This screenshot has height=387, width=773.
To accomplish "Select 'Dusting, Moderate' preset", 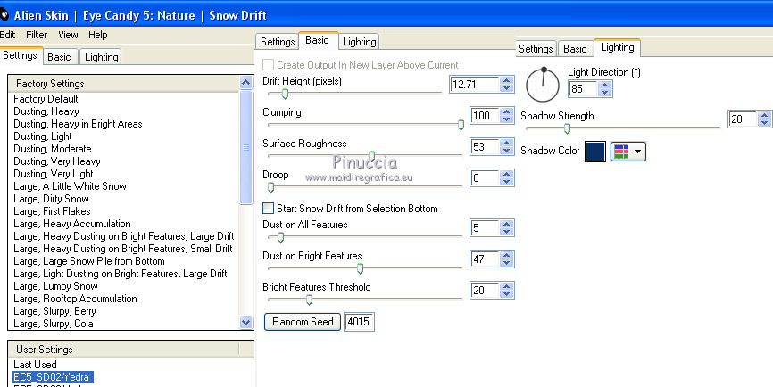I will coord(53,149).
